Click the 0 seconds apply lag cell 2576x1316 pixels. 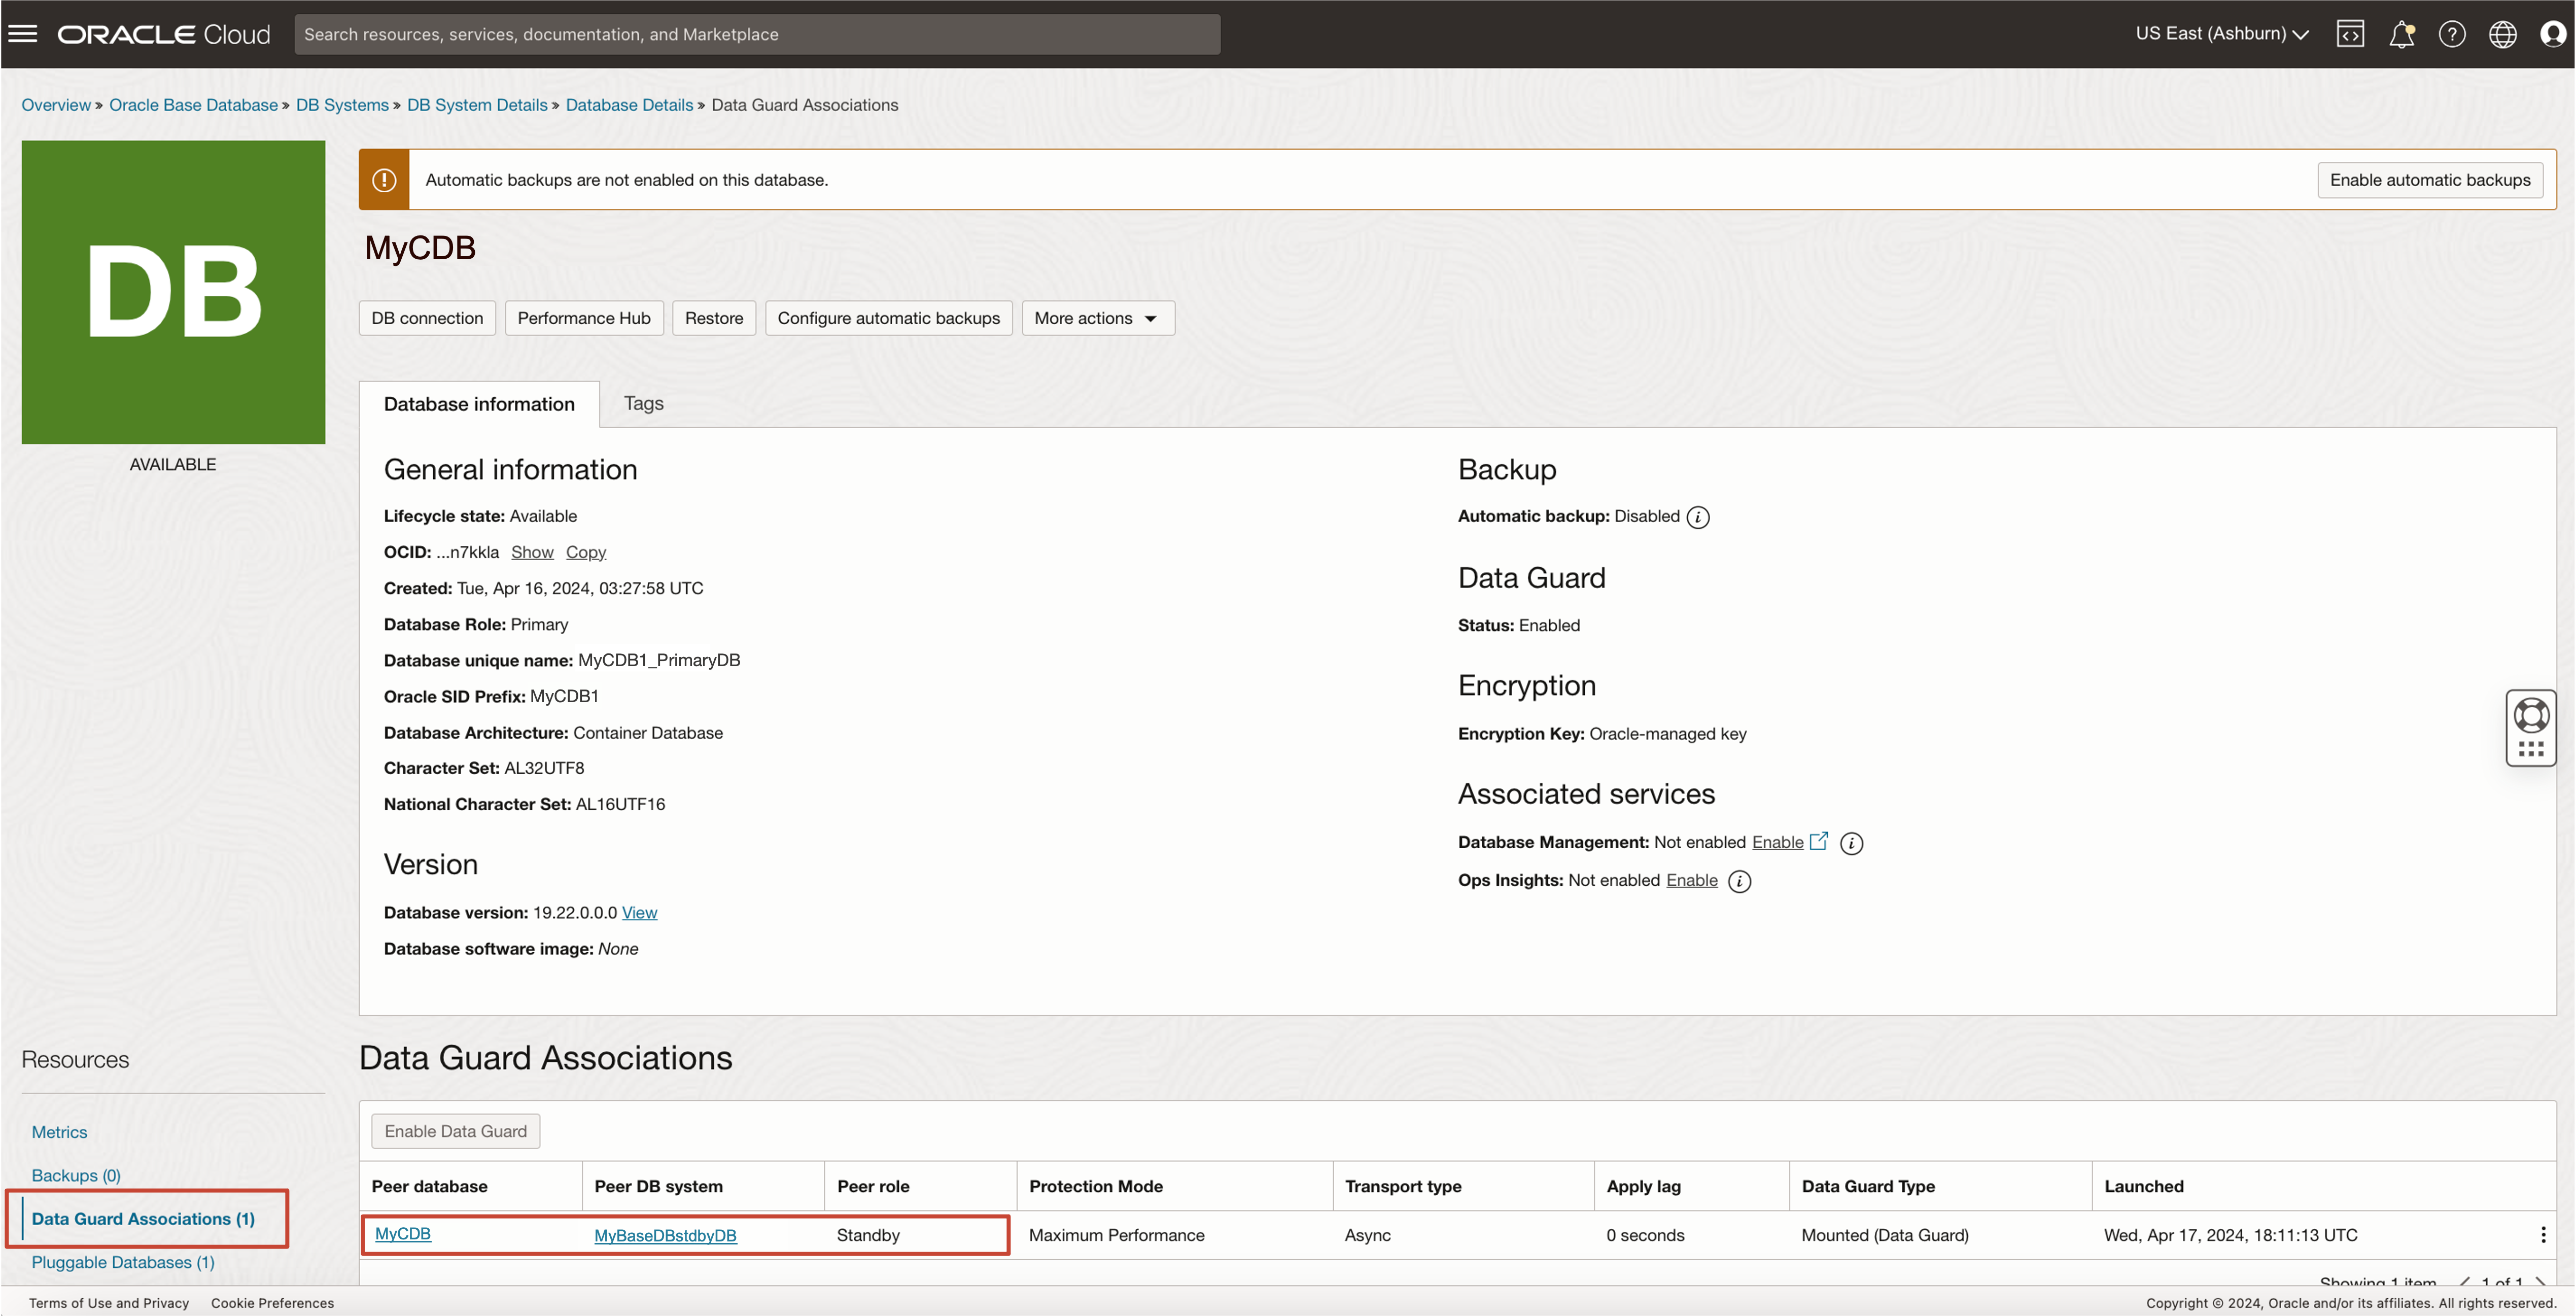click(x=1645, y=1235)
